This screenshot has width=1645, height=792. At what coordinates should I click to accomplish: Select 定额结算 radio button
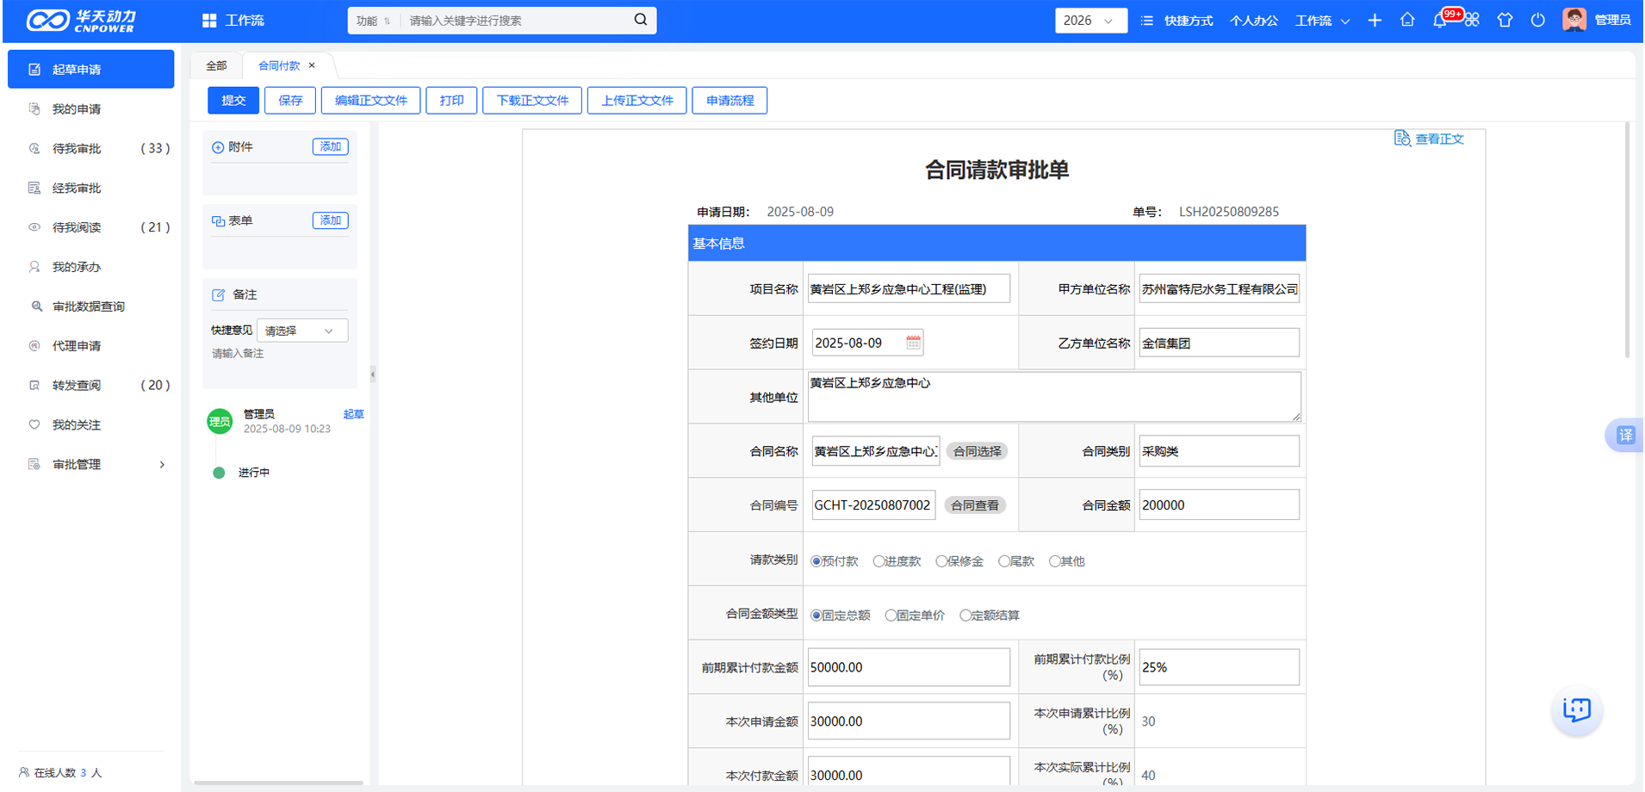point(965,616)
